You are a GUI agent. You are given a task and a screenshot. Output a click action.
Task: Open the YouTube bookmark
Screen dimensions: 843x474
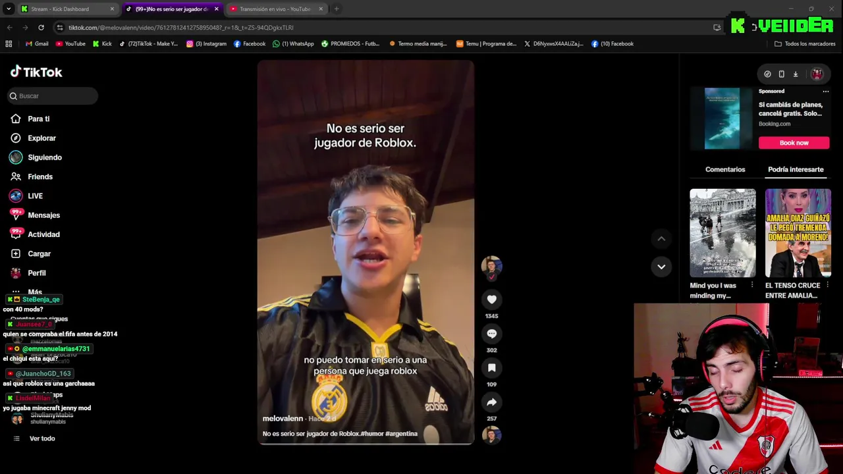coord(70,44)
